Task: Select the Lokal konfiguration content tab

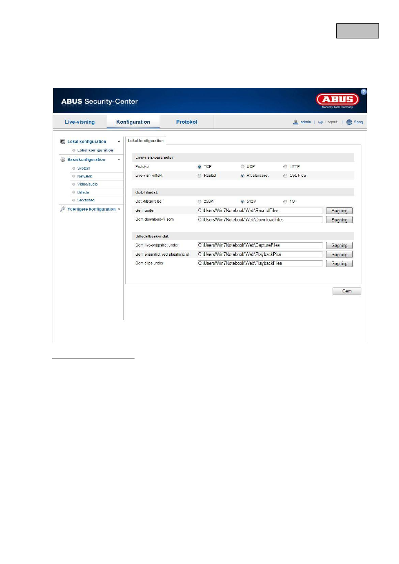Action: 146,141
